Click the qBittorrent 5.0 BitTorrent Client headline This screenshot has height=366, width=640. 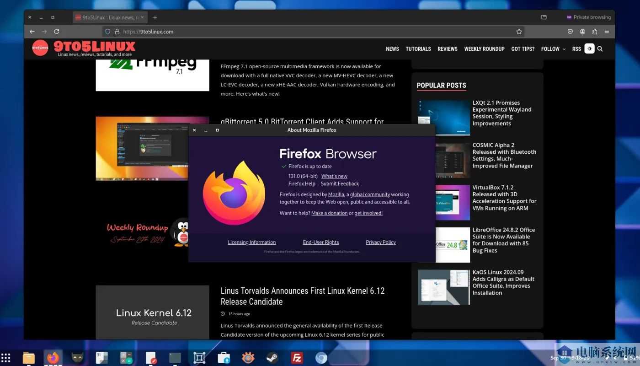point(302,121)
